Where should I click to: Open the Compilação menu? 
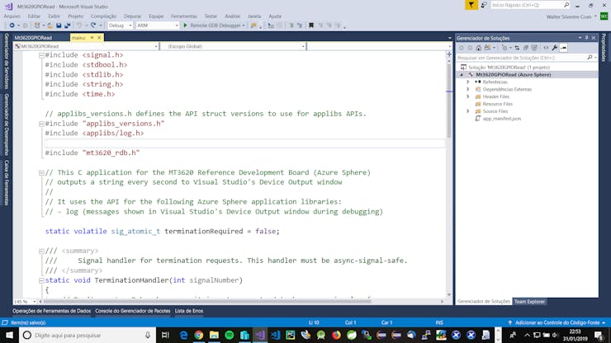104,16
